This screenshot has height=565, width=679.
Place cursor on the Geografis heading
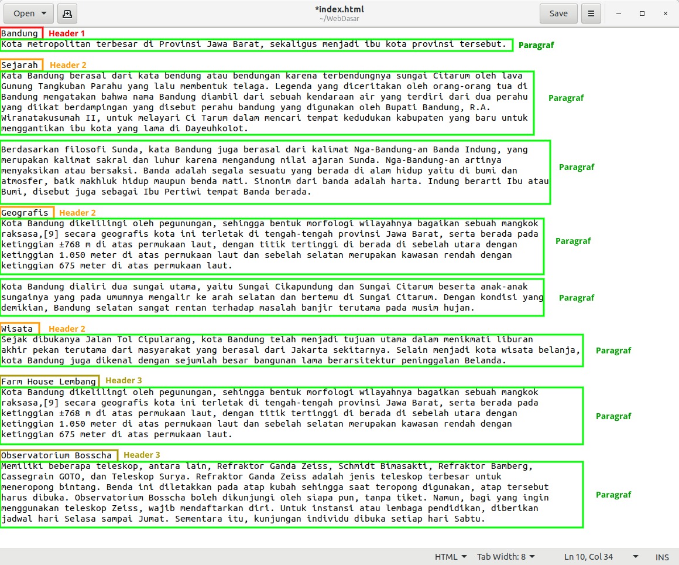click(x=25, y=213)
